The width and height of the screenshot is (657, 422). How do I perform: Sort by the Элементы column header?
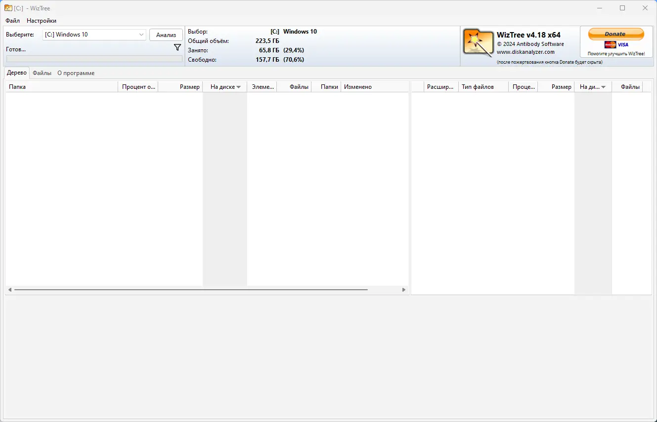(x=262, y=87)
